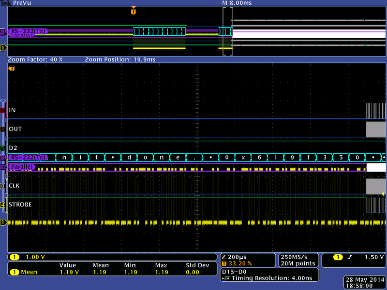The width and height of the screenshot is (387, 290).
Task: Click the Tek logo
Action: (6, 3)
